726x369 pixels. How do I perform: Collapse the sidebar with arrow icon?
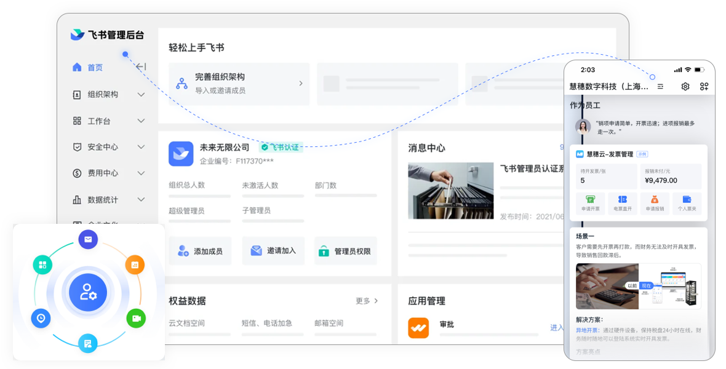(141, 67)
